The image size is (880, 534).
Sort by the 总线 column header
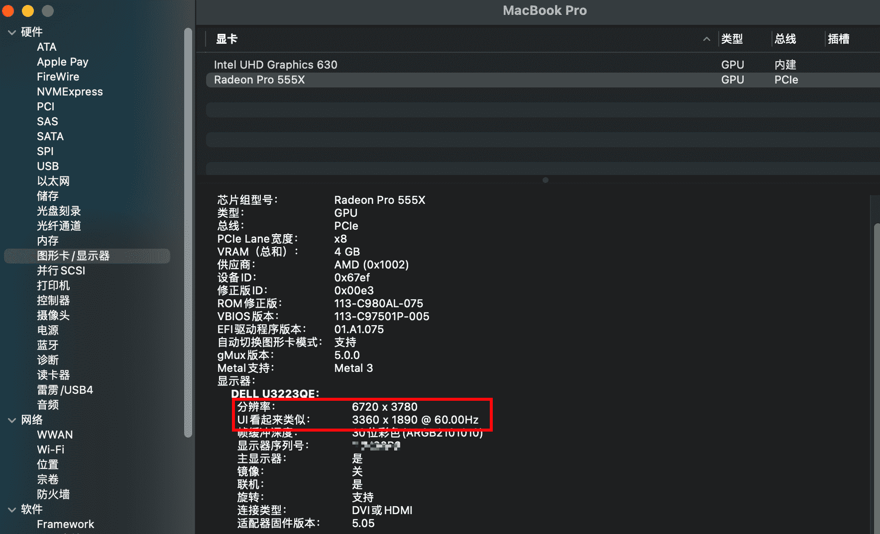(x=785, y=39)
